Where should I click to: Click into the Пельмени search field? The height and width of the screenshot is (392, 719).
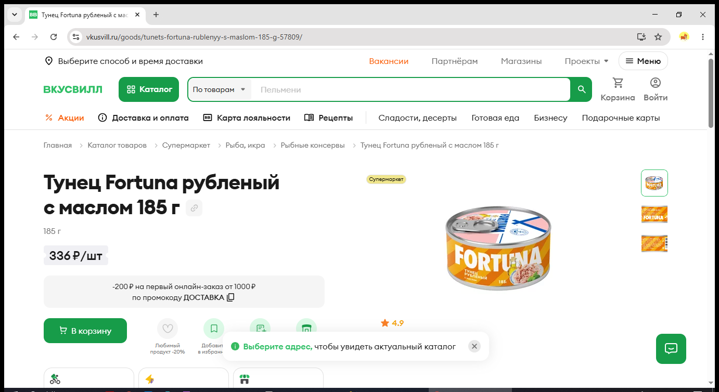[x=411, y=89]
